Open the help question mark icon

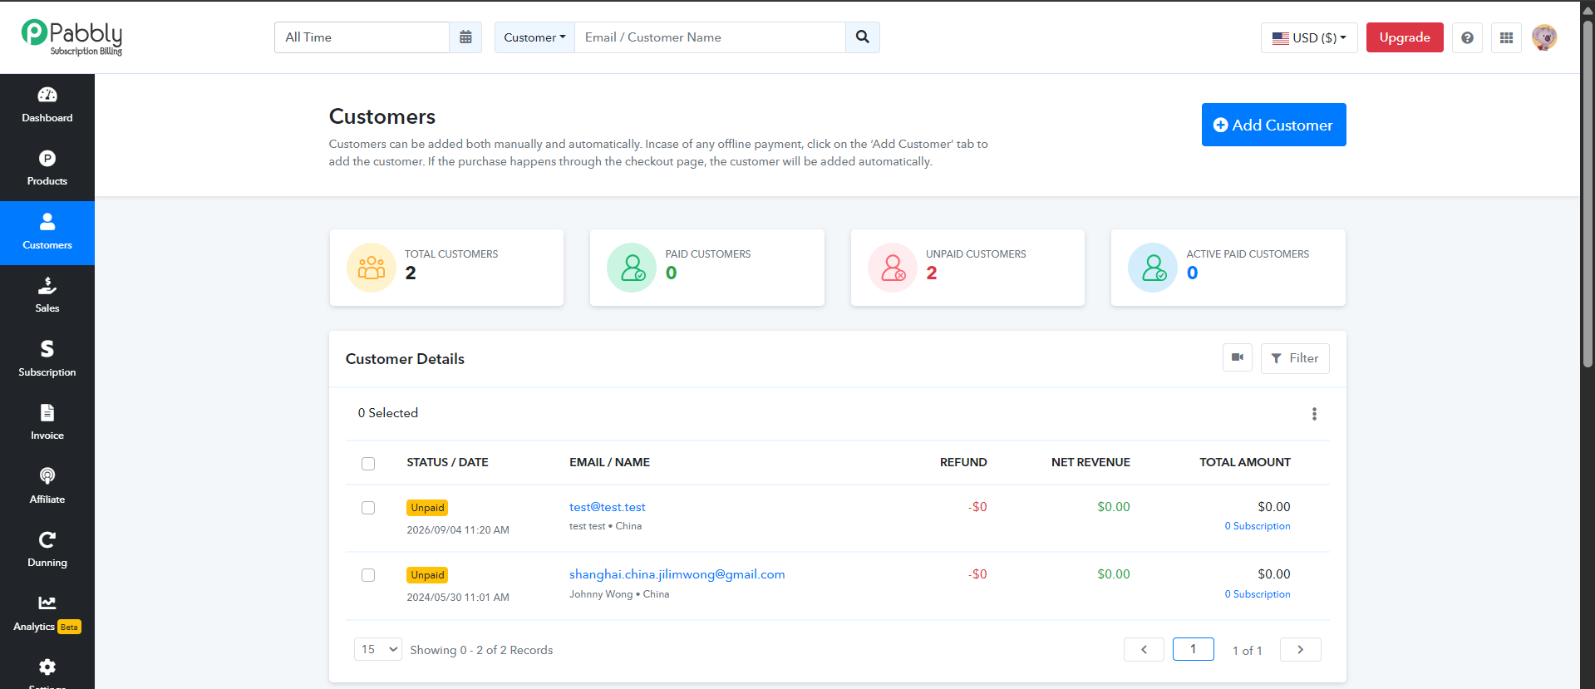(1467, 37)
